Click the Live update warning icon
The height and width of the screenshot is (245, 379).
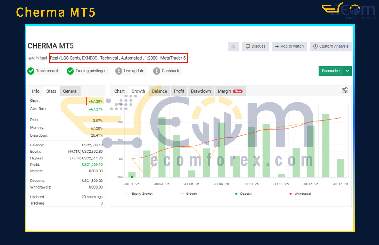[119, 71]
